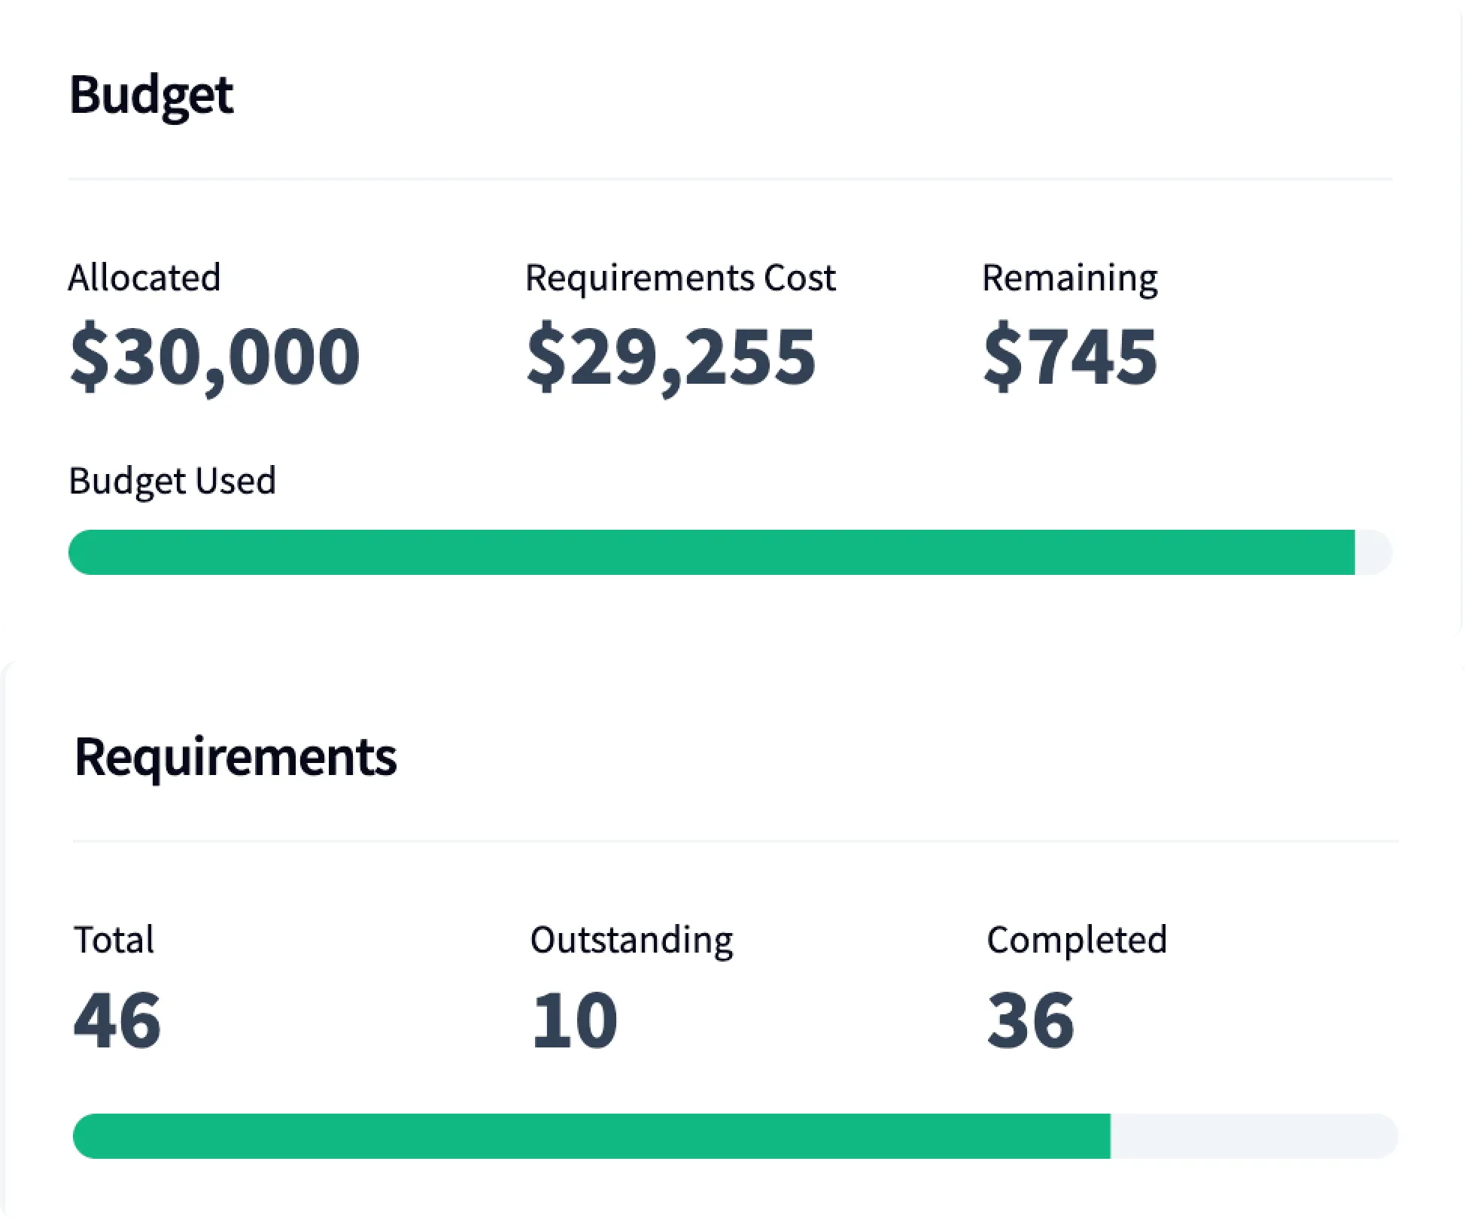Select the Total requirements count 46
This screenshot has width=1465, height=1222.
(x=119, y=1018)
